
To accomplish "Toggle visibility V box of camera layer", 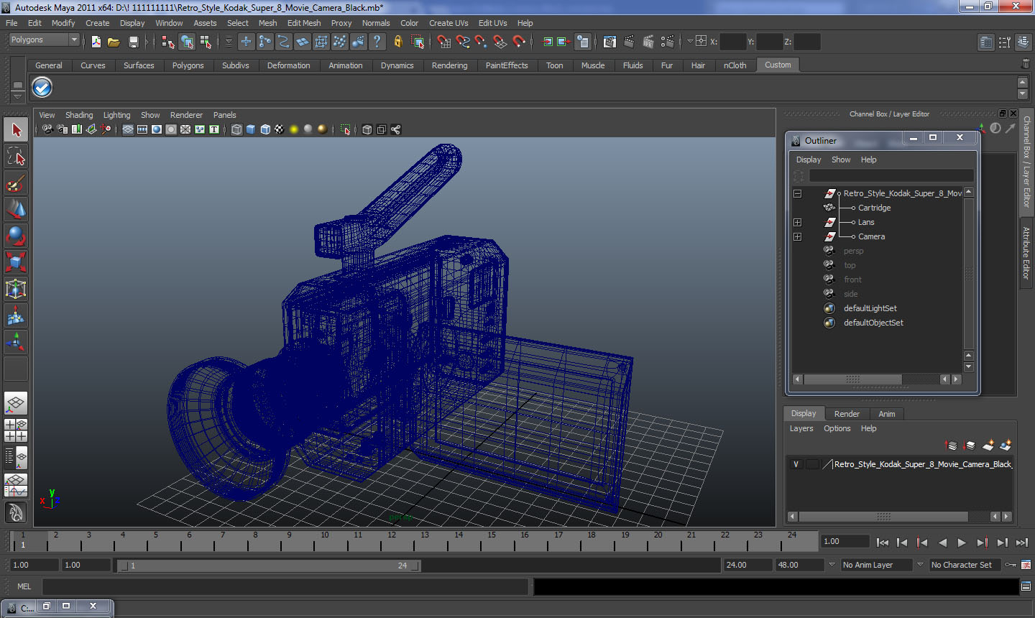I will pyautogui.click(x=796, y=464).
